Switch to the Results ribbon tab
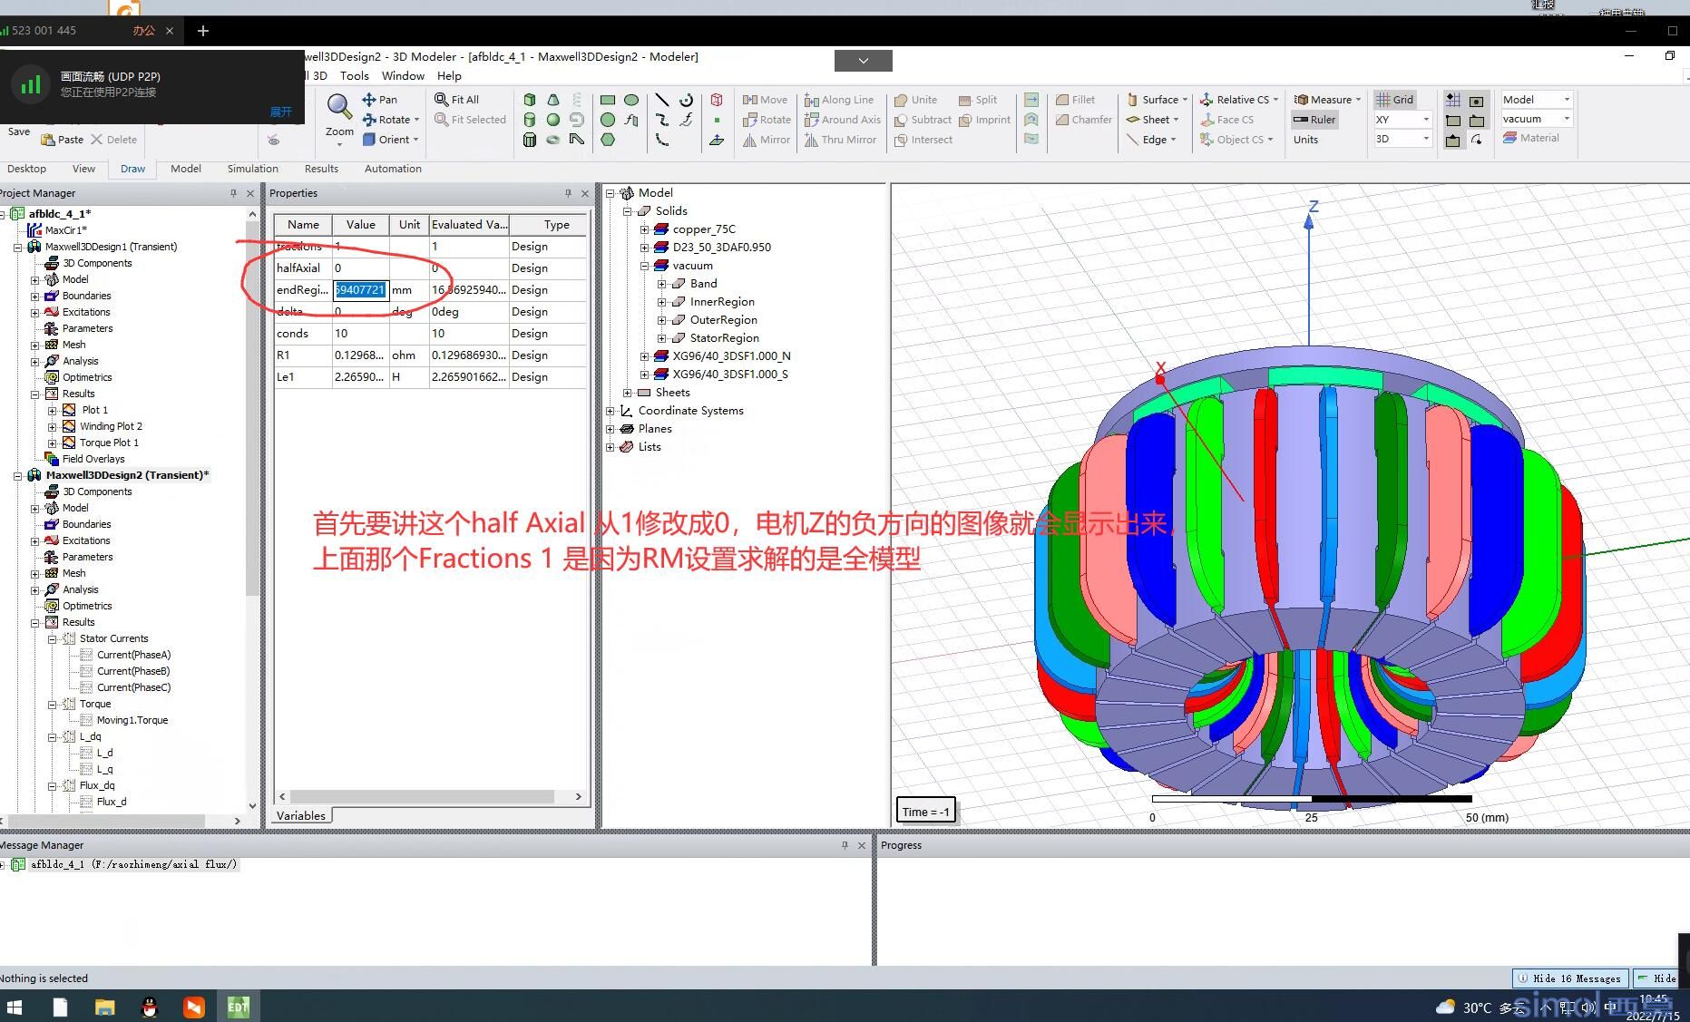Viewport: 1690px width, 1022px height. point(321,169)
